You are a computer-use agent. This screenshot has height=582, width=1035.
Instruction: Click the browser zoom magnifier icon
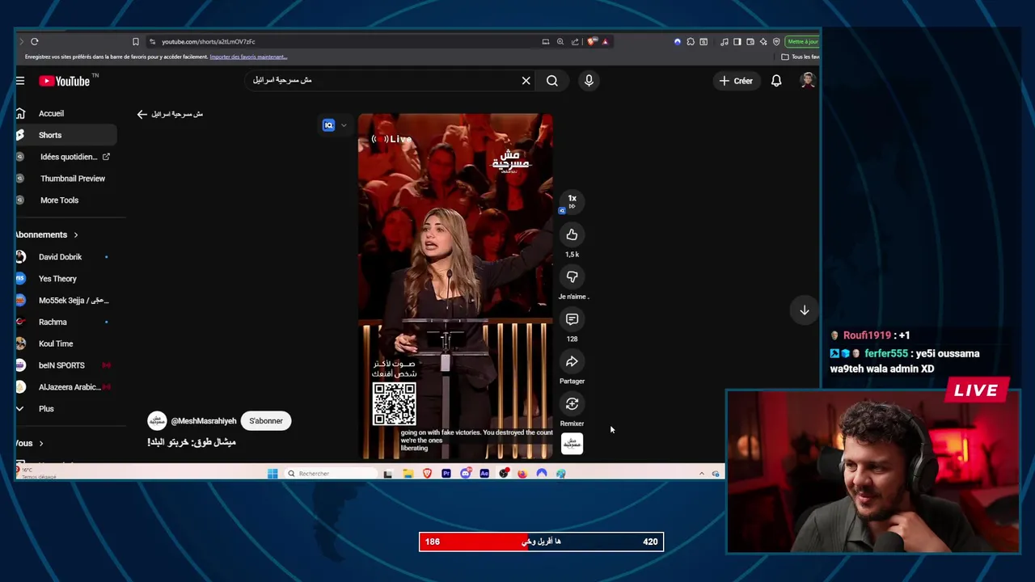pos(560,41)
